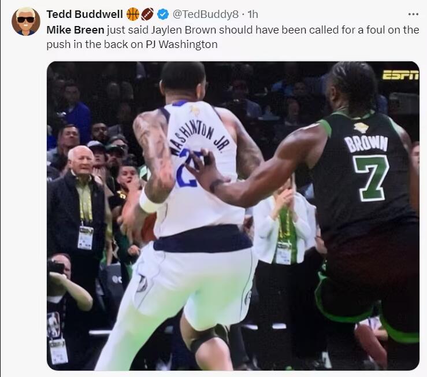Click the basketball emoji next to name
427x377 pixels.
pyautogui.click(x=133, y=14)
